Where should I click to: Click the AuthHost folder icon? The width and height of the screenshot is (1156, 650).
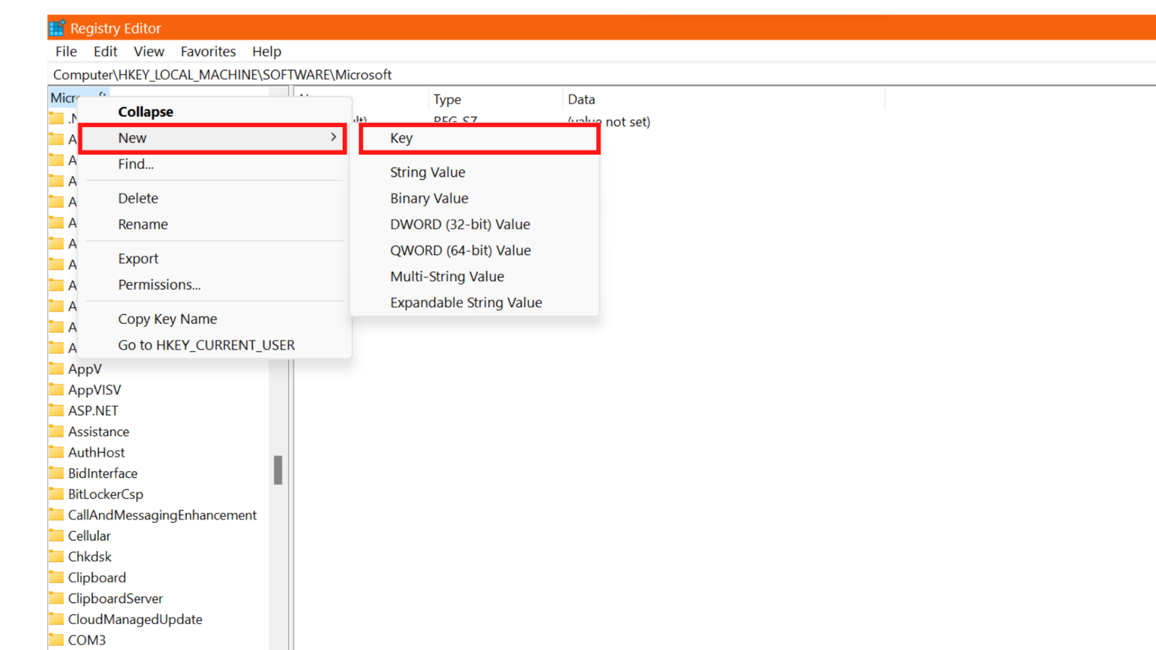point(56,452)
